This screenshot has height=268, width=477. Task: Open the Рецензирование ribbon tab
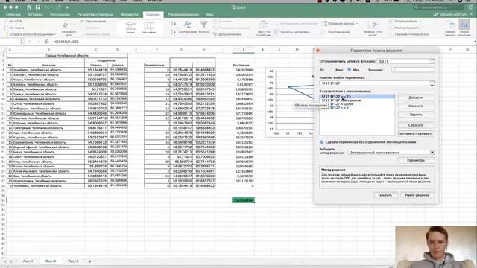coord(183,14)
